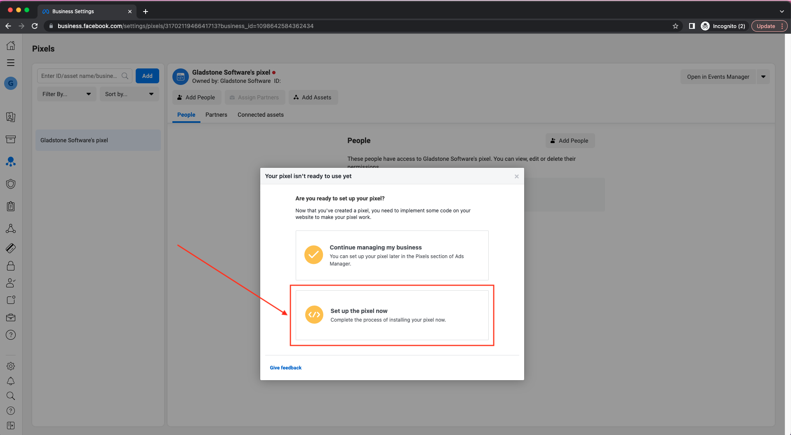791x435 pixels.
Task: Open the Payment Methods card icon
Action: pyautogui.click(x=11, y=248)
